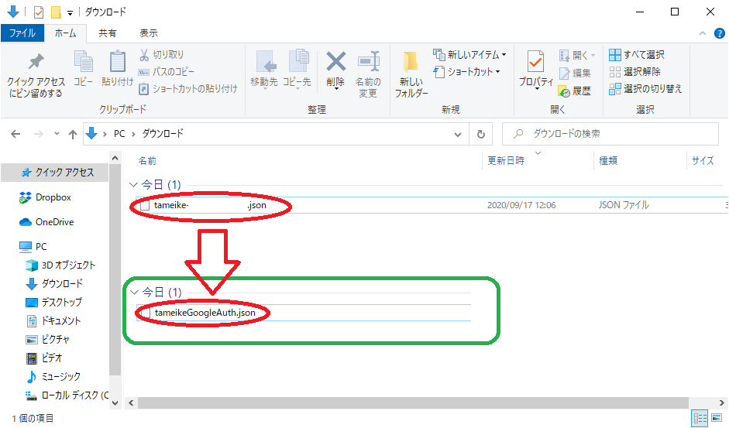Screen dimensions: 729x428
Task: Click the Cut button
Action: click(x=161, y=55)
